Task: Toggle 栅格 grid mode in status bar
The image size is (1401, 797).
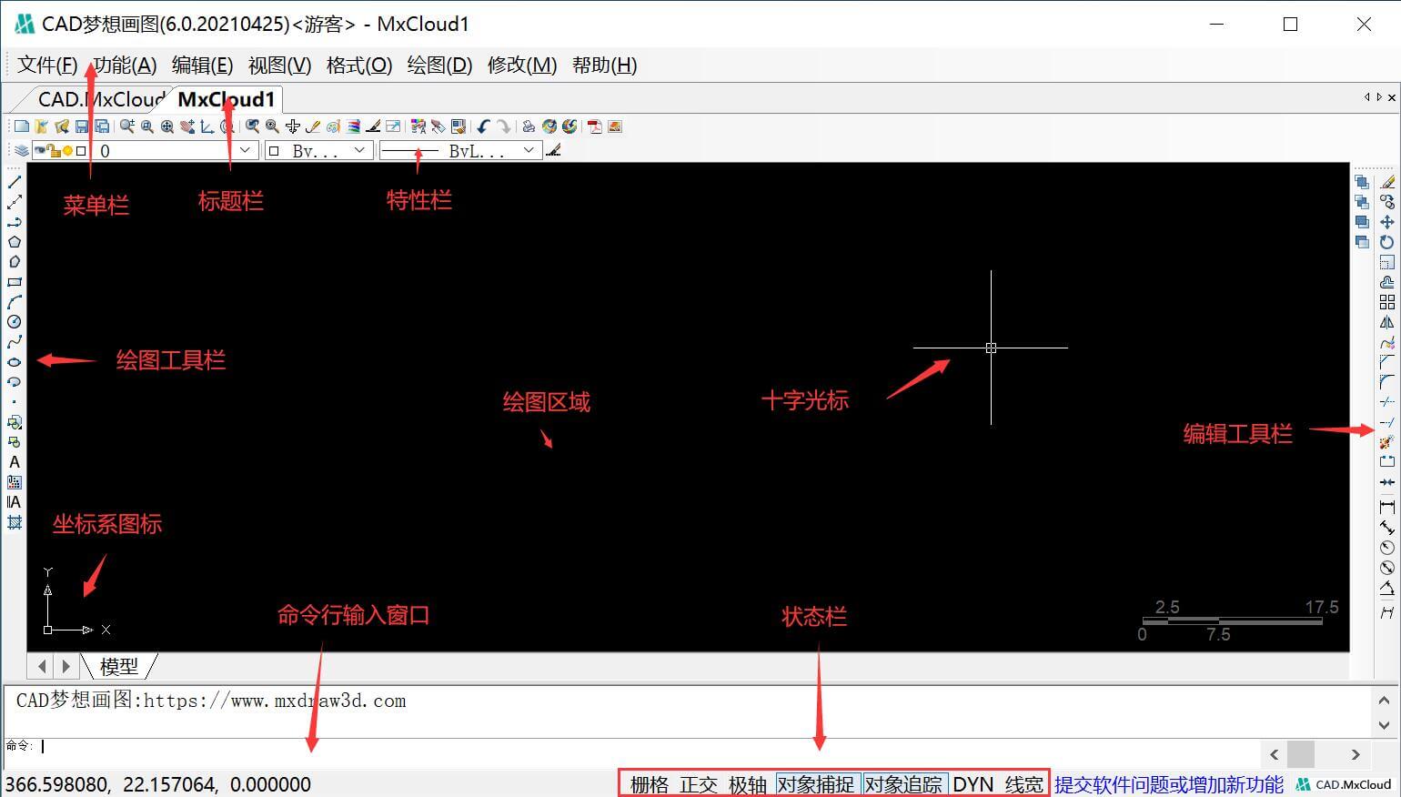Action: (x=650, y=784)
